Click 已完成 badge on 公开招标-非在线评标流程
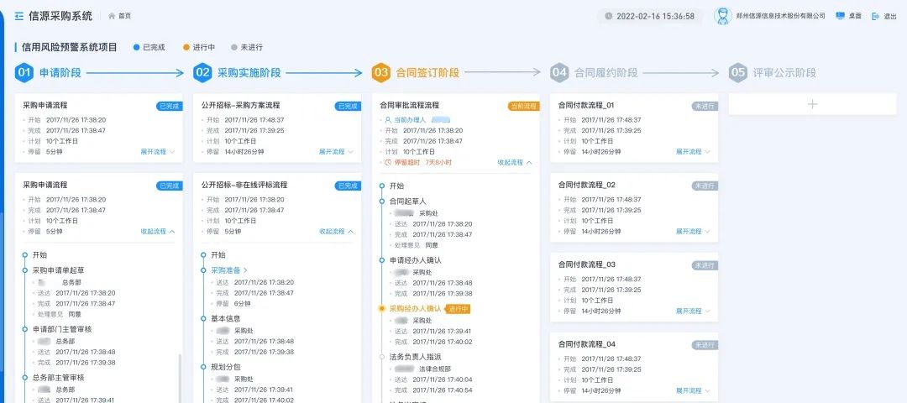907x403 pixels. pos(348,186)
